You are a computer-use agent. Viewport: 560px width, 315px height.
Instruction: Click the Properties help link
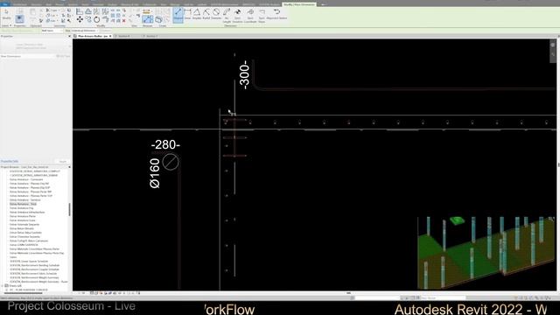(x=10, y=161)
